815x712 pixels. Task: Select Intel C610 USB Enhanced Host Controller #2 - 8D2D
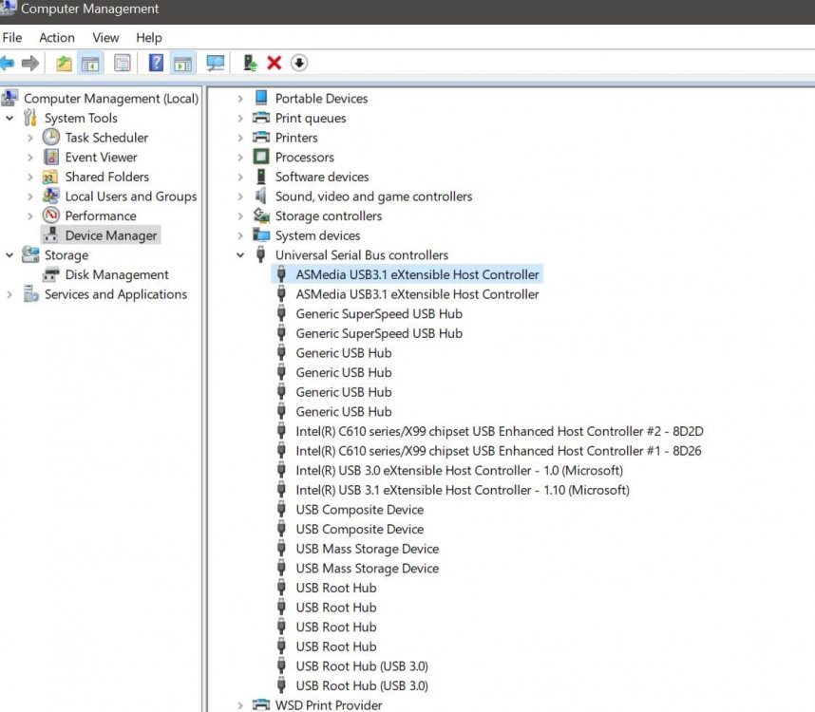tap(499, 432)
